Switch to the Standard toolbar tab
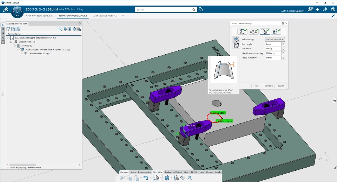Screen dimensions: 337x182 (124, 172)
